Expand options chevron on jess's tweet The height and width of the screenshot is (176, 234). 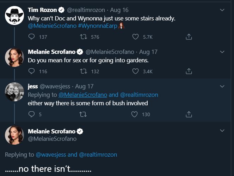tap(222, 86)
